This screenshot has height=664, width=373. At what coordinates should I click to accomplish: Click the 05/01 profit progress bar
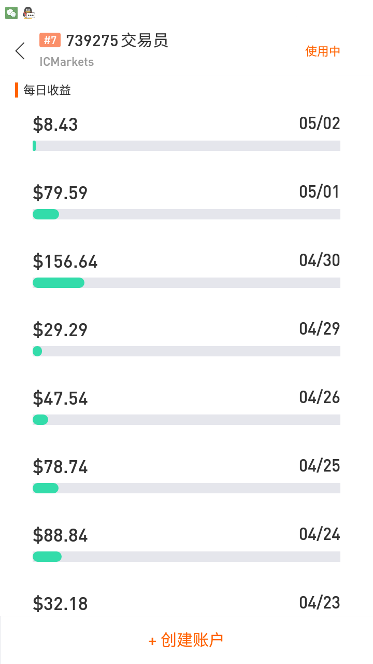click(187, 214)
